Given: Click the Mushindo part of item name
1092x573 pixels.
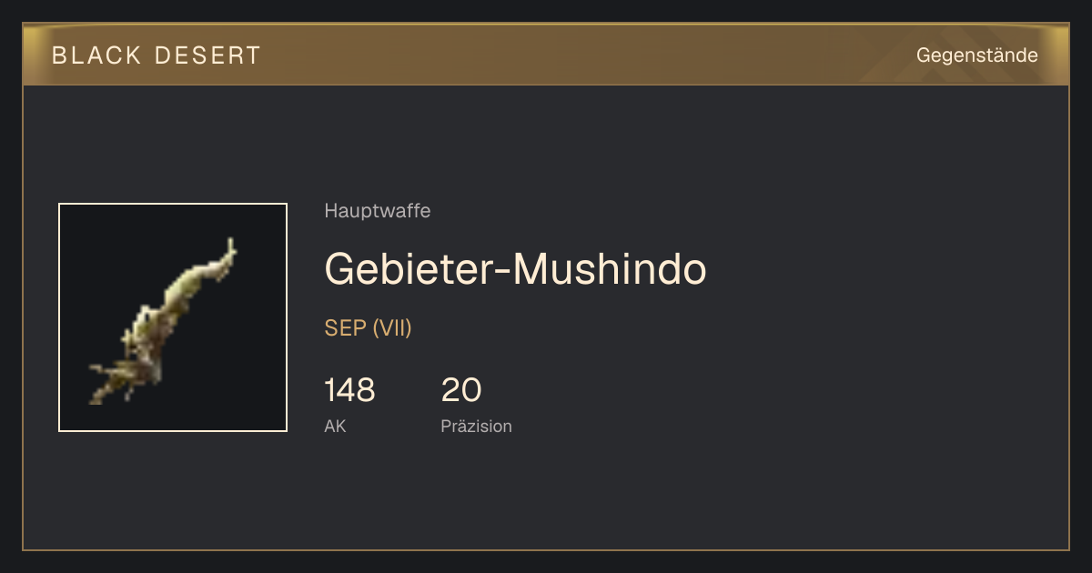Looking at the screenshot, I should (x=612, y=268).
